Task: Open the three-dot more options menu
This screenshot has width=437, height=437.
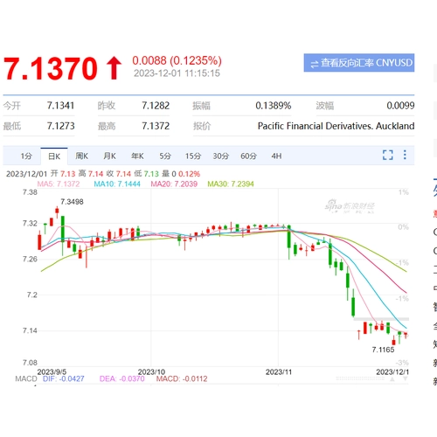Action: [405, 155]
